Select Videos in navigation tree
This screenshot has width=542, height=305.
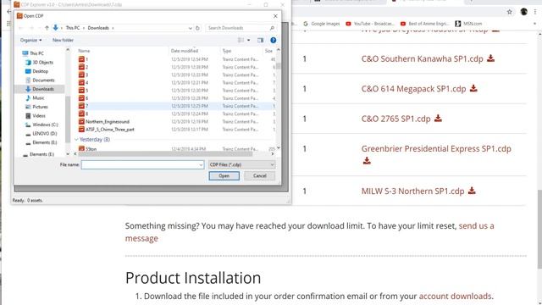coord(39,116)
